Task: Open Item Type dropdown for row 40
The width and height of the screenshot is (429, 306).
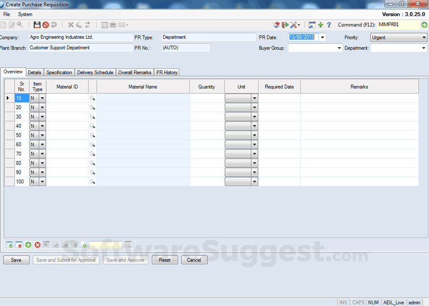Action: pos(42,126)
